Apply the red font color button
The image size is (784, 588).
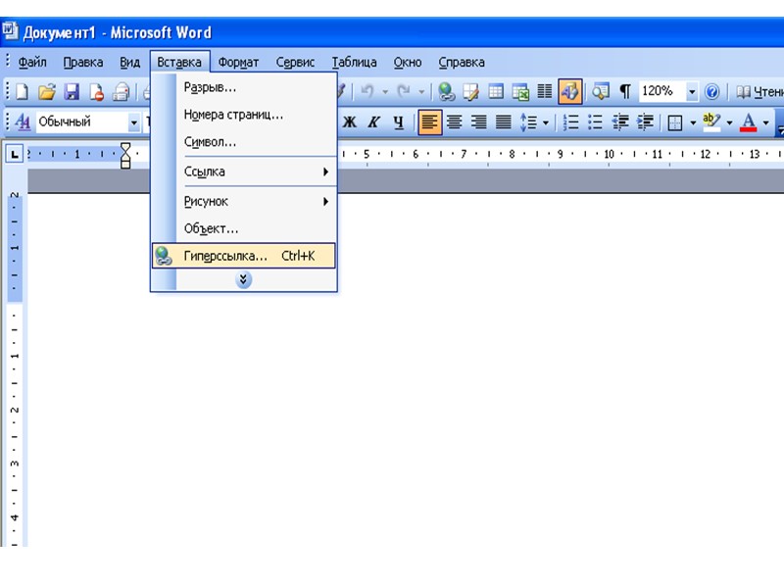pos(748,122)
